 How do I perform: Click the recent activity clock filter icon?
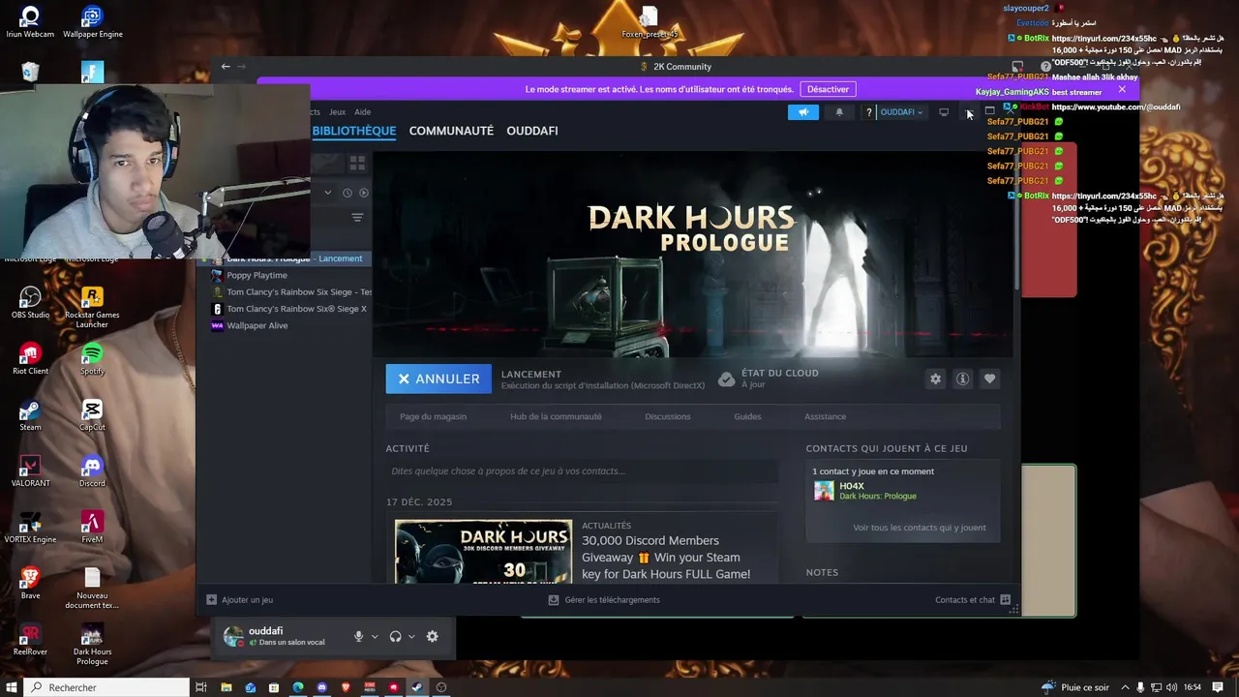click(347, 193)
